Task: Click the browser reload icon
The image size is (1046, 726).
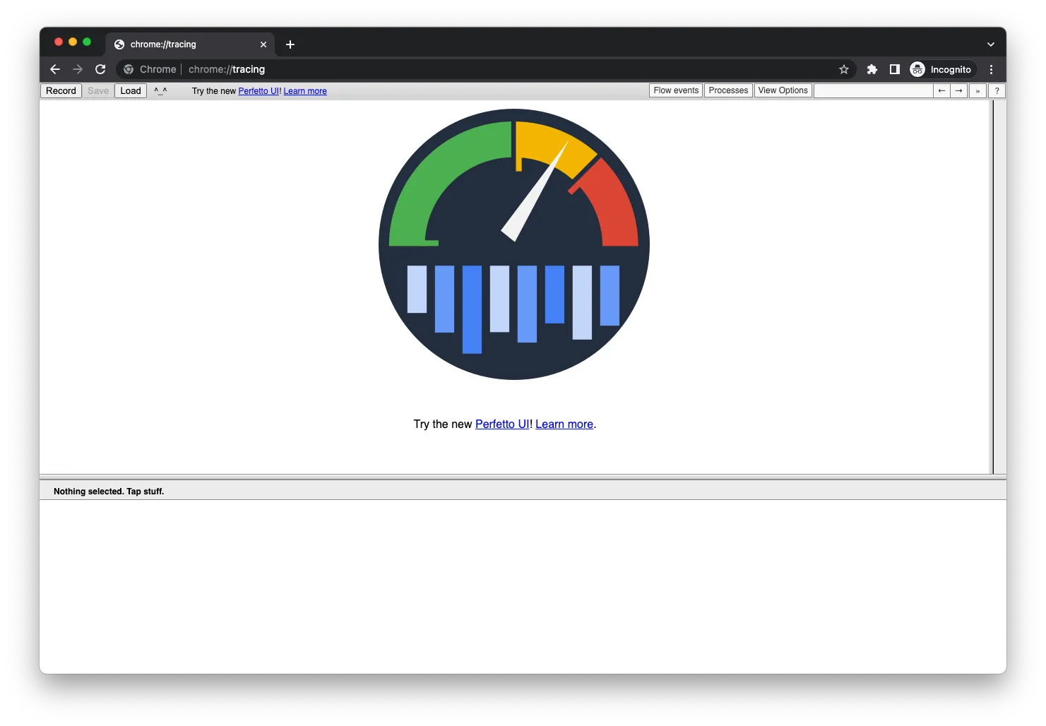Action: (100, 69)
